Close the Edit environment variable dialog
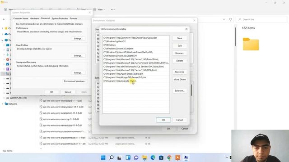The height and width of the screenshot is (162, 289). click(x=186, y=29)
